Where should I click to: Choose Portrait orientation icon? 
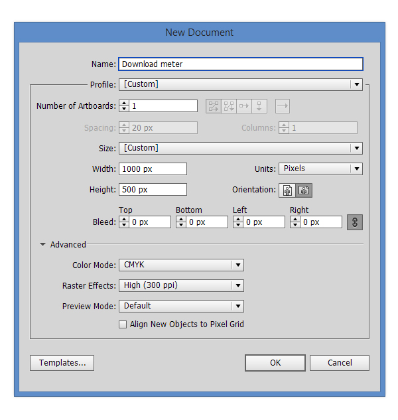287,190
